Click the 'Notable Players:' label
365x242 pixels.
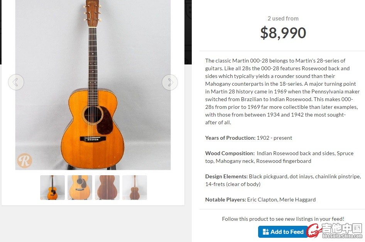coord(225,200)
